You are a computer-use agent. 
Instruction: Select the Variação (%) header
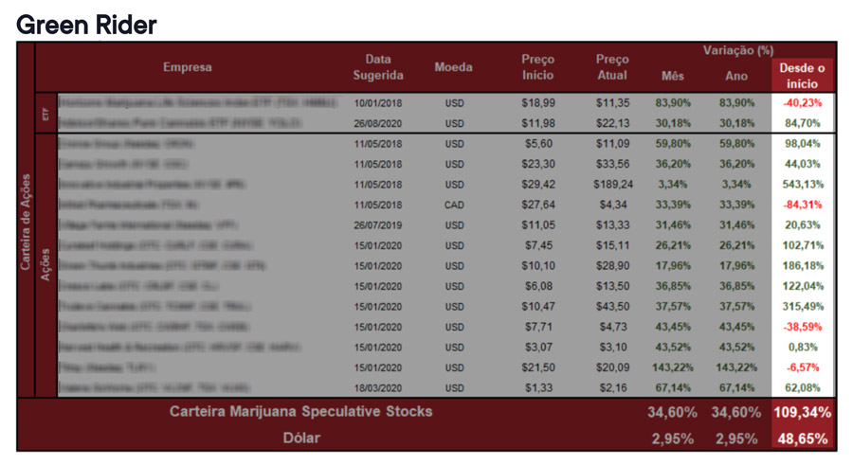click(x=738, y=50)
